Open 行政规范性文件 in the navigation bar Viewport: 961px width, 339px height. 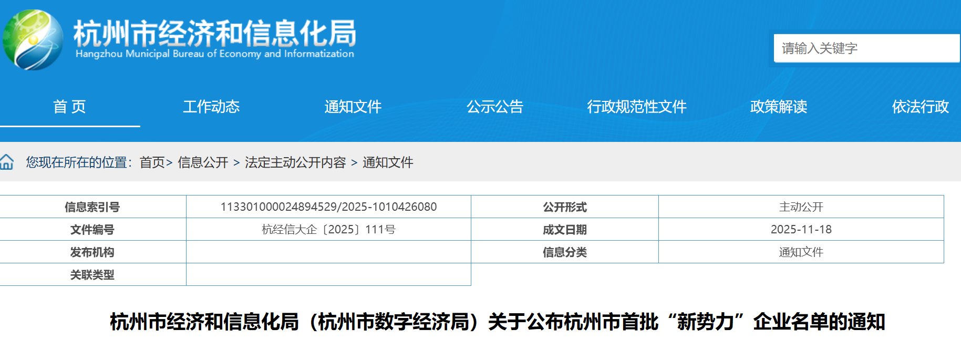click(x=637, y=107)
